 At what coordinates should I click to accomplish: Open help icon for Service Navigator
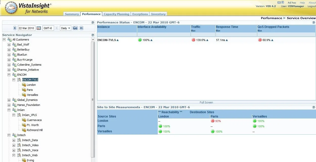93,35
